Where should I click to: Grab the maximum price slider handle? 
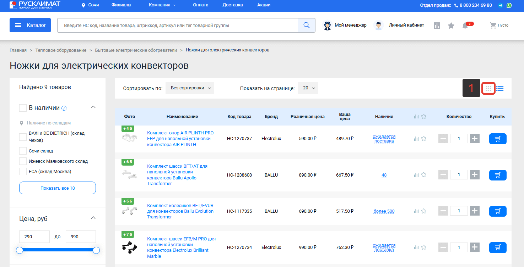coord(96,250)
